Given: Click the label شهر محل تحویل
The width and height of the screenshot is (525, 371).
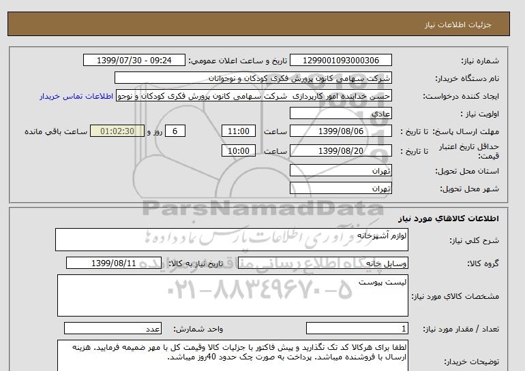Looking at the screenshot, I should 469,189.
